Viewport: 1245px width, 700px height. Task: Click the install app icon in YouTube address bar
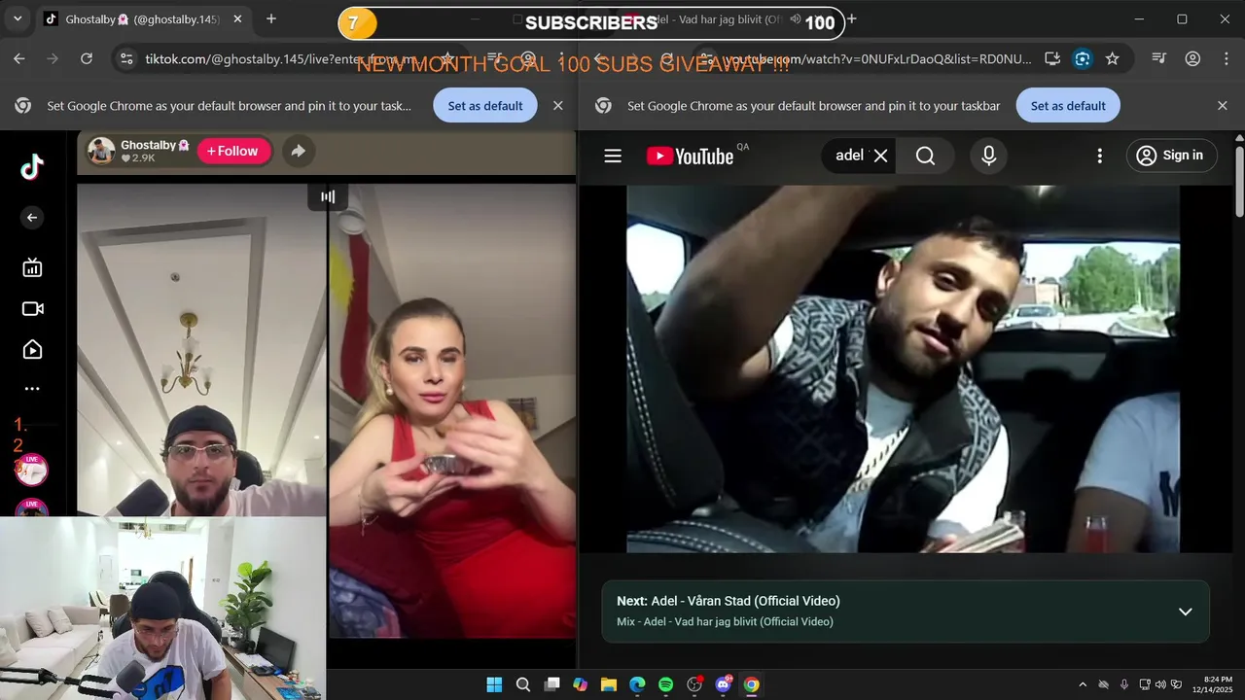pos(1052,59)
